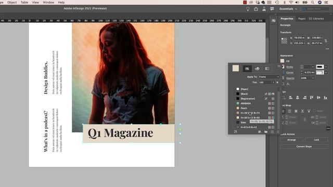Click the new swatch icon
Screen dimensions: 333x187
[272, 132]
